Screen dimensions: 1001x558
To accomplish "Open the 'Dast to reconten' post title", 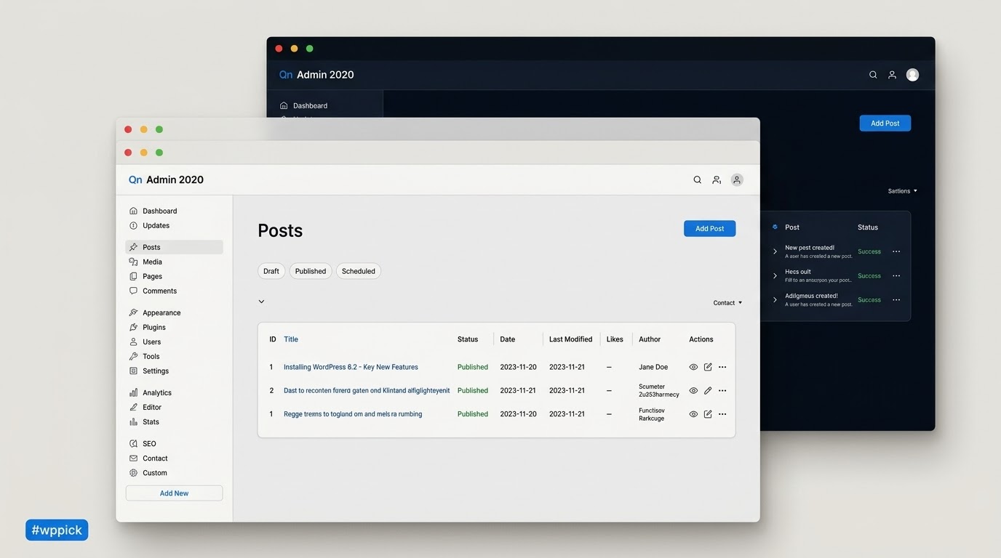I will click(367, 390).
